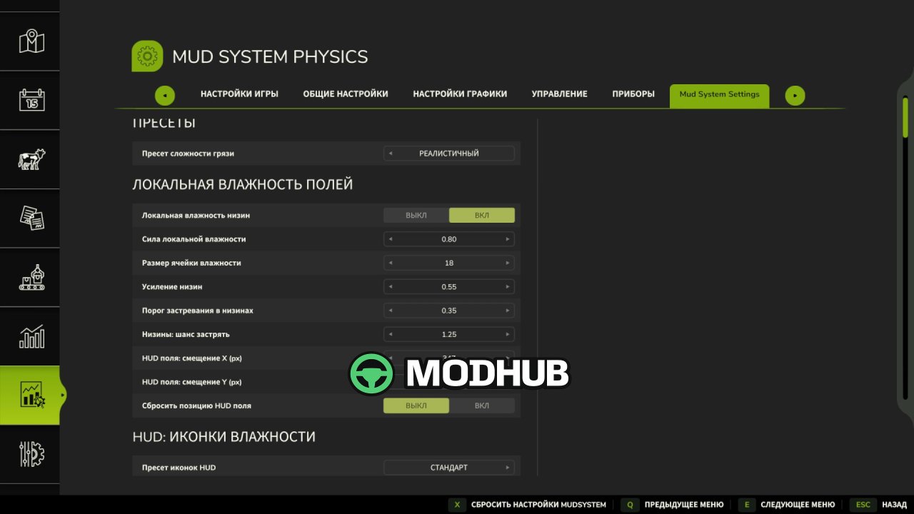This screenshot has height=514, width=914.
Task: Increase Сила локальной влажности value
Action: 508,239
